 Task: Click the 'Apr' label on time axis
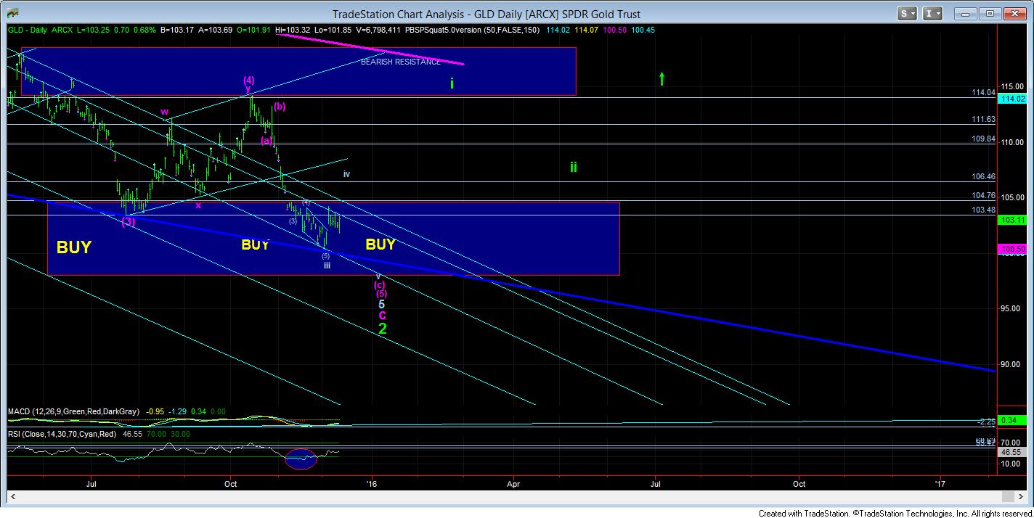pos(513,482)
